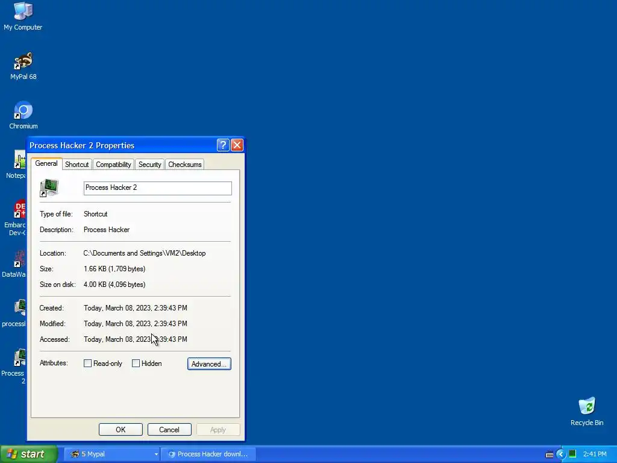Select the Embarcadero Dev-C++ shortcut
Viewport: 617px width, 463px height.
[x=16, y=218]
